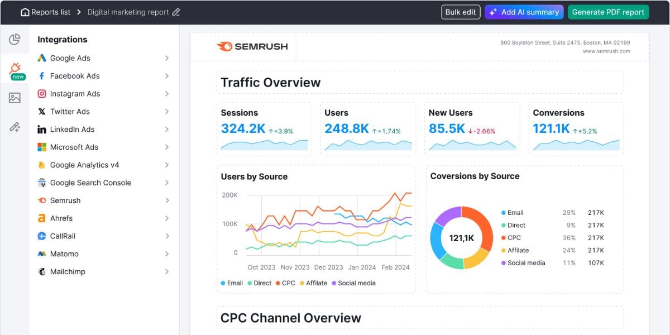670x335 pixels.
Task: Expand the Google Ads integration chevron
Action: coord(167,58)
